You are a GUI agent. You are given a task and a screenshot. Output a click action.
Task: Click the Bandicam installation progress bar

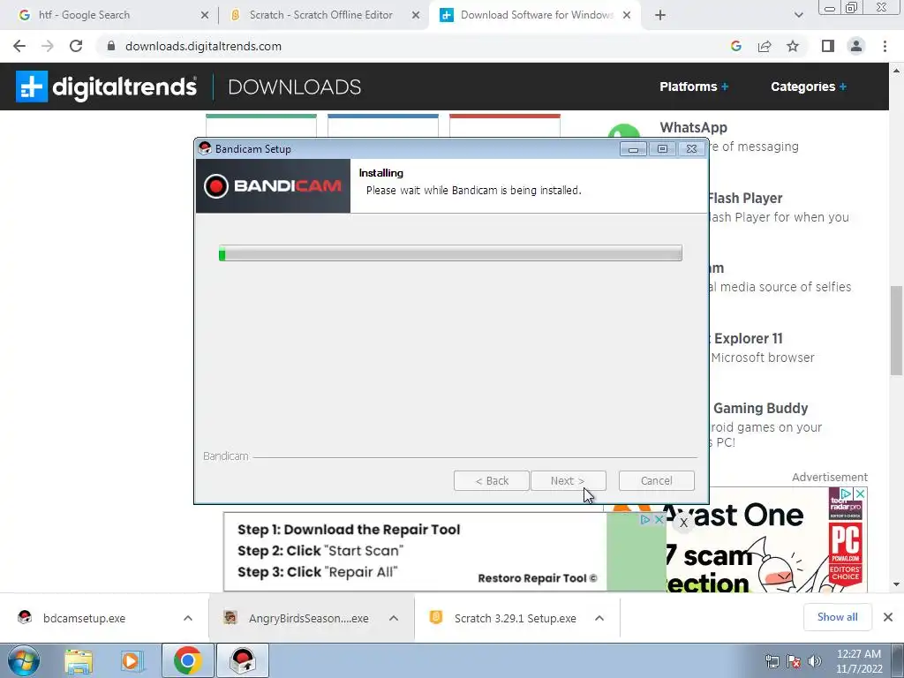[x=450, y=253]
